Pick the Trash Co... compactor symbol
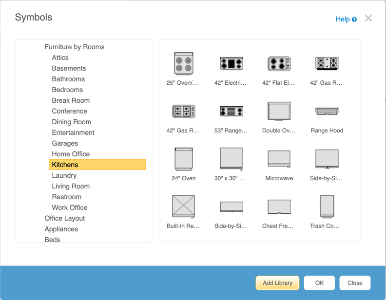 (x=327, y=206)
